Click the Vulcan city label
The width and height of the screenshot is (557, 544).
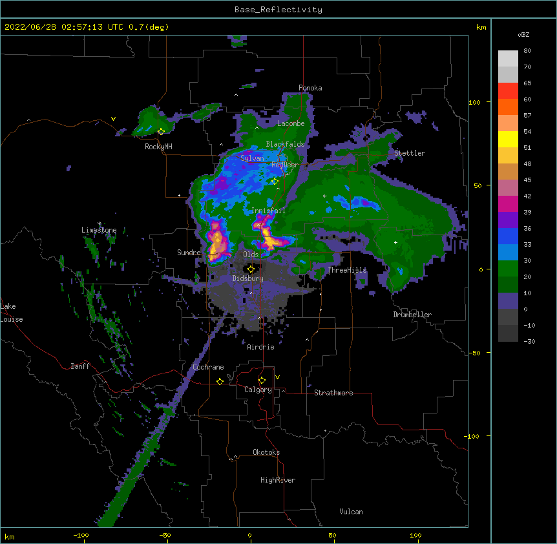point(351,512)
